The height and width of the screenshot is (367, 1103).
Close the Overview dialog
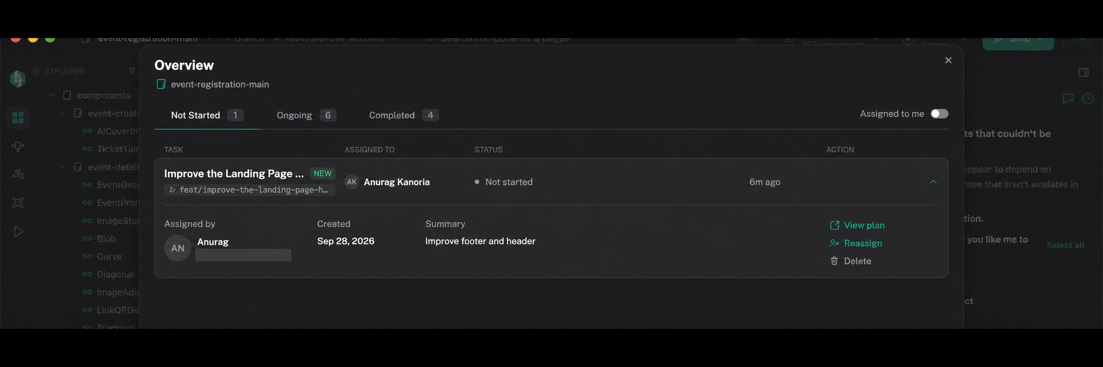(x=948, y=60)
